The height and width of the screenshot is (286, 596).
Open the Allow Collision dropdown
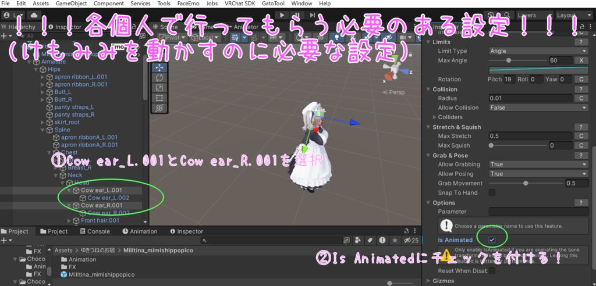pyautogui.click(x=538, y=108)
